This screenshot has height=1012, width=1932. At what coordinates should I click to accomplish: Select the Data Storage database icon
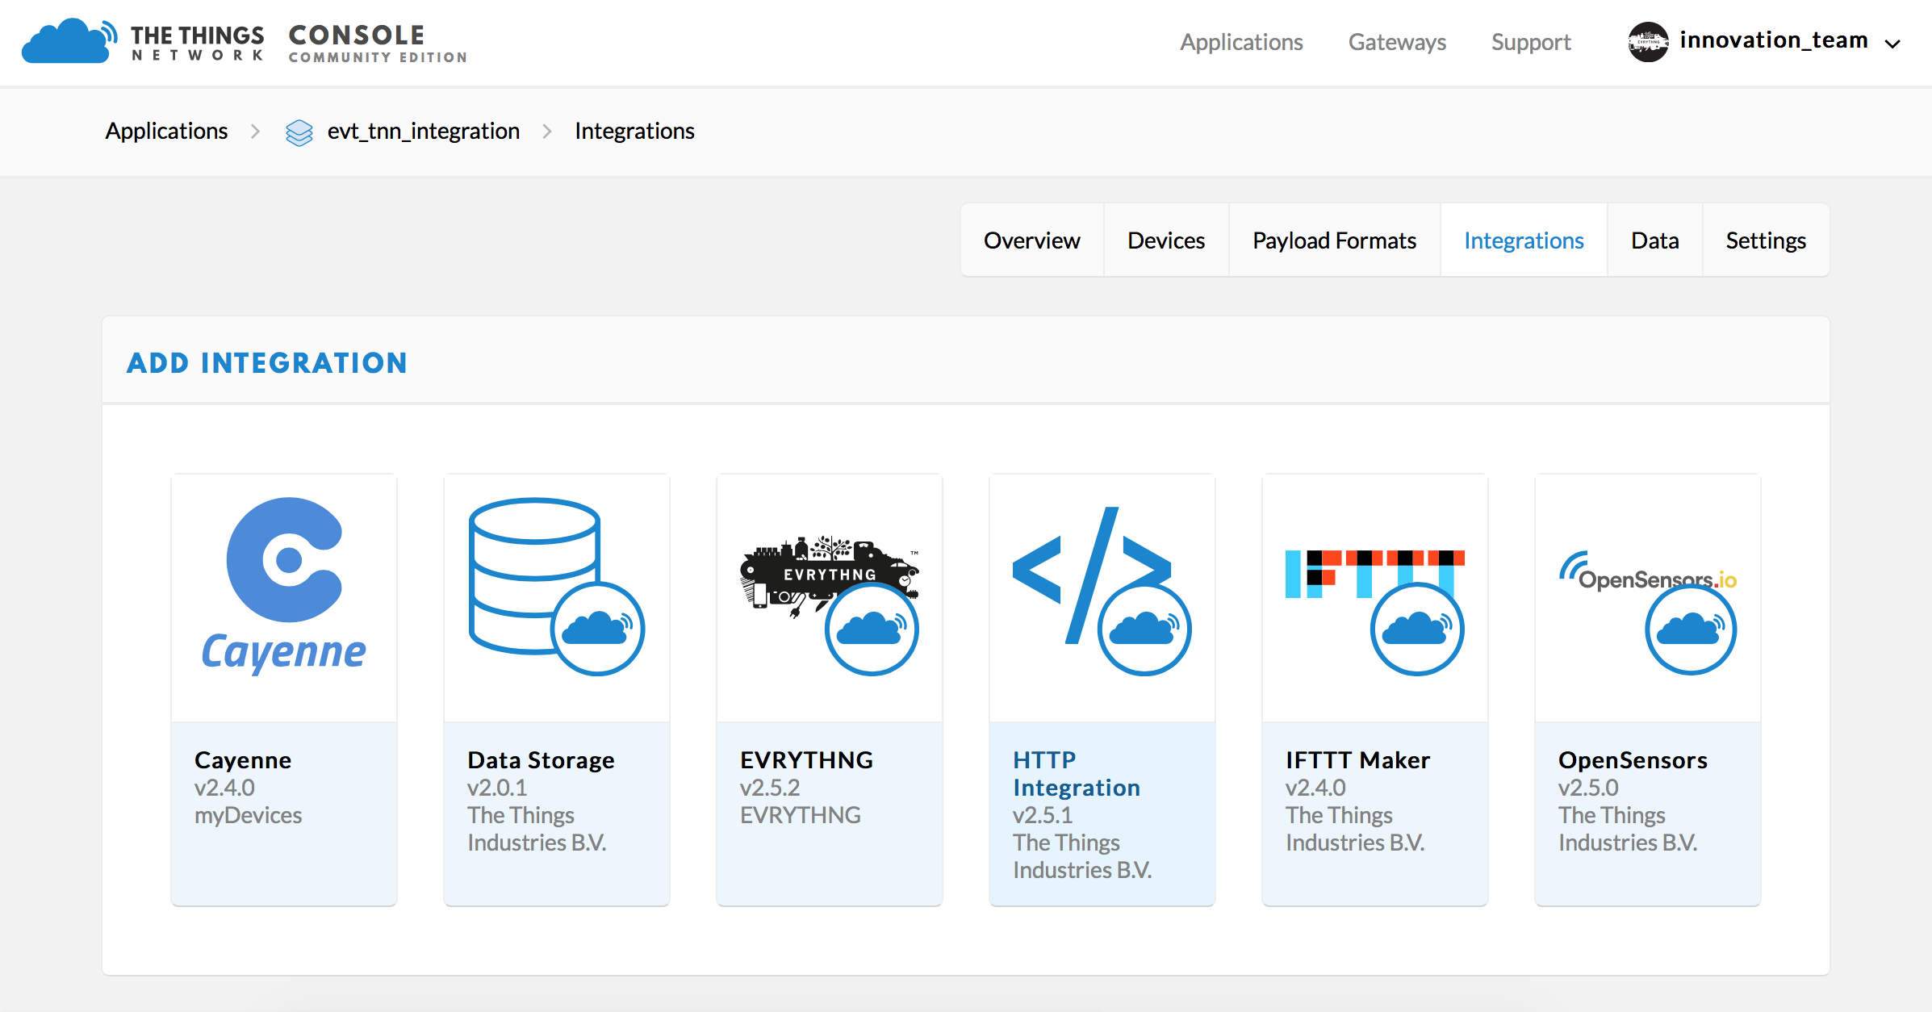tap(557, 586)
